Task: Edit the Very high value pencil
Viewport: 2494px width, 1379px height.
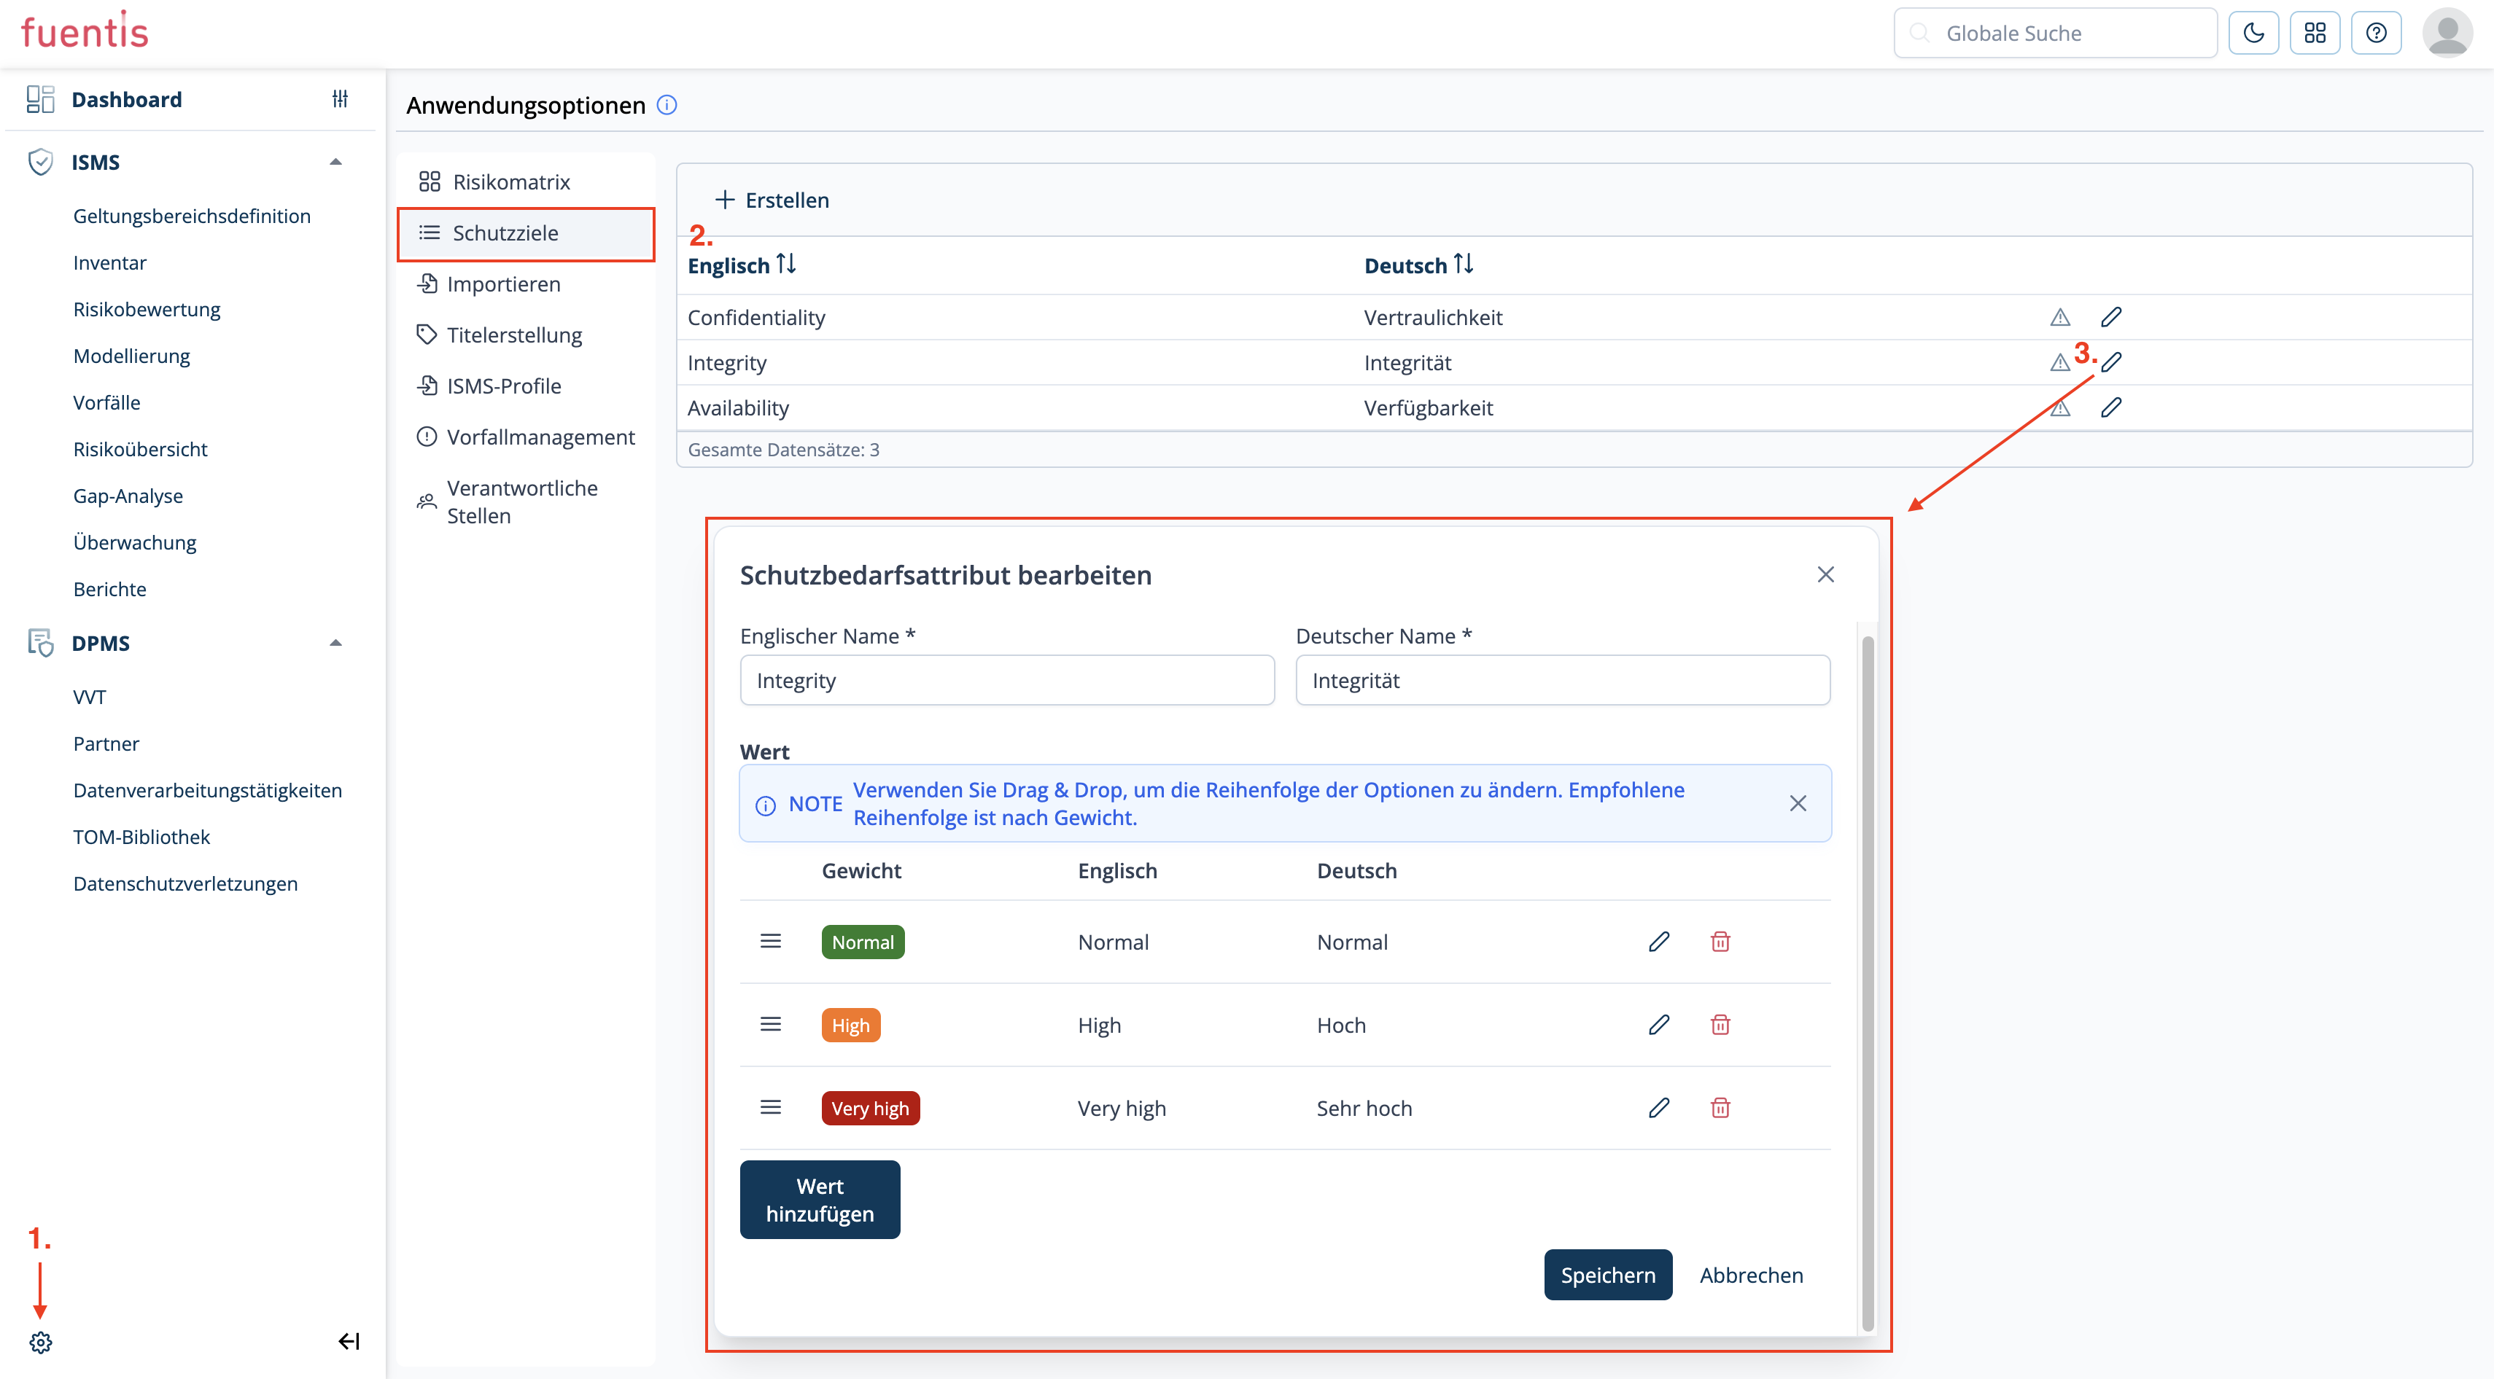Action: (x=1658, y=1108)
